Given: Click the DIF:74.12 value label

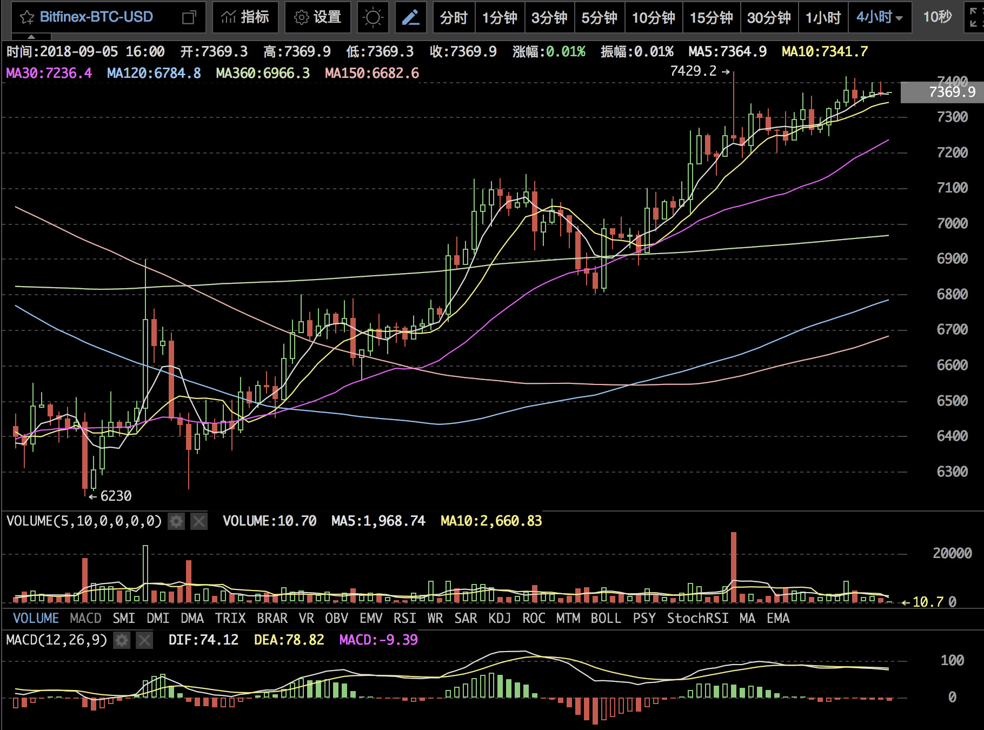Looking at the screenshot, I should pos(203,640).
